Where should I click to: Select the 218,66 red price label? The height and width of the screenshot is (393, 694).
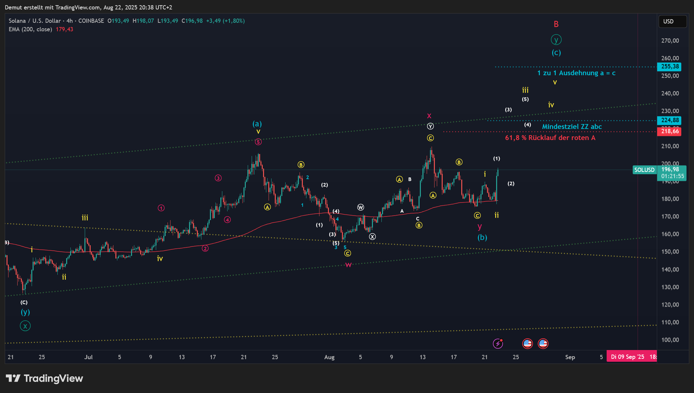(670, 131)
